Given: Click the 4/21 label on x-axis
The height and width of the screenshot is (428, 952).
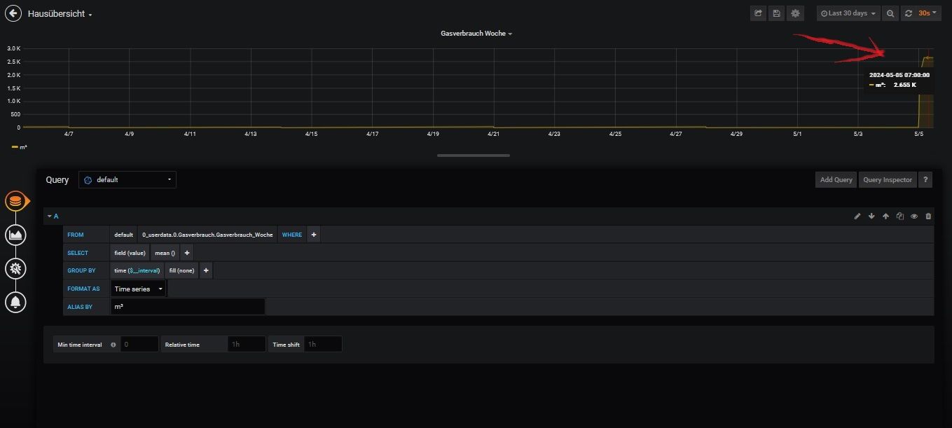Looking at the screenshot, I should [493, 133].
